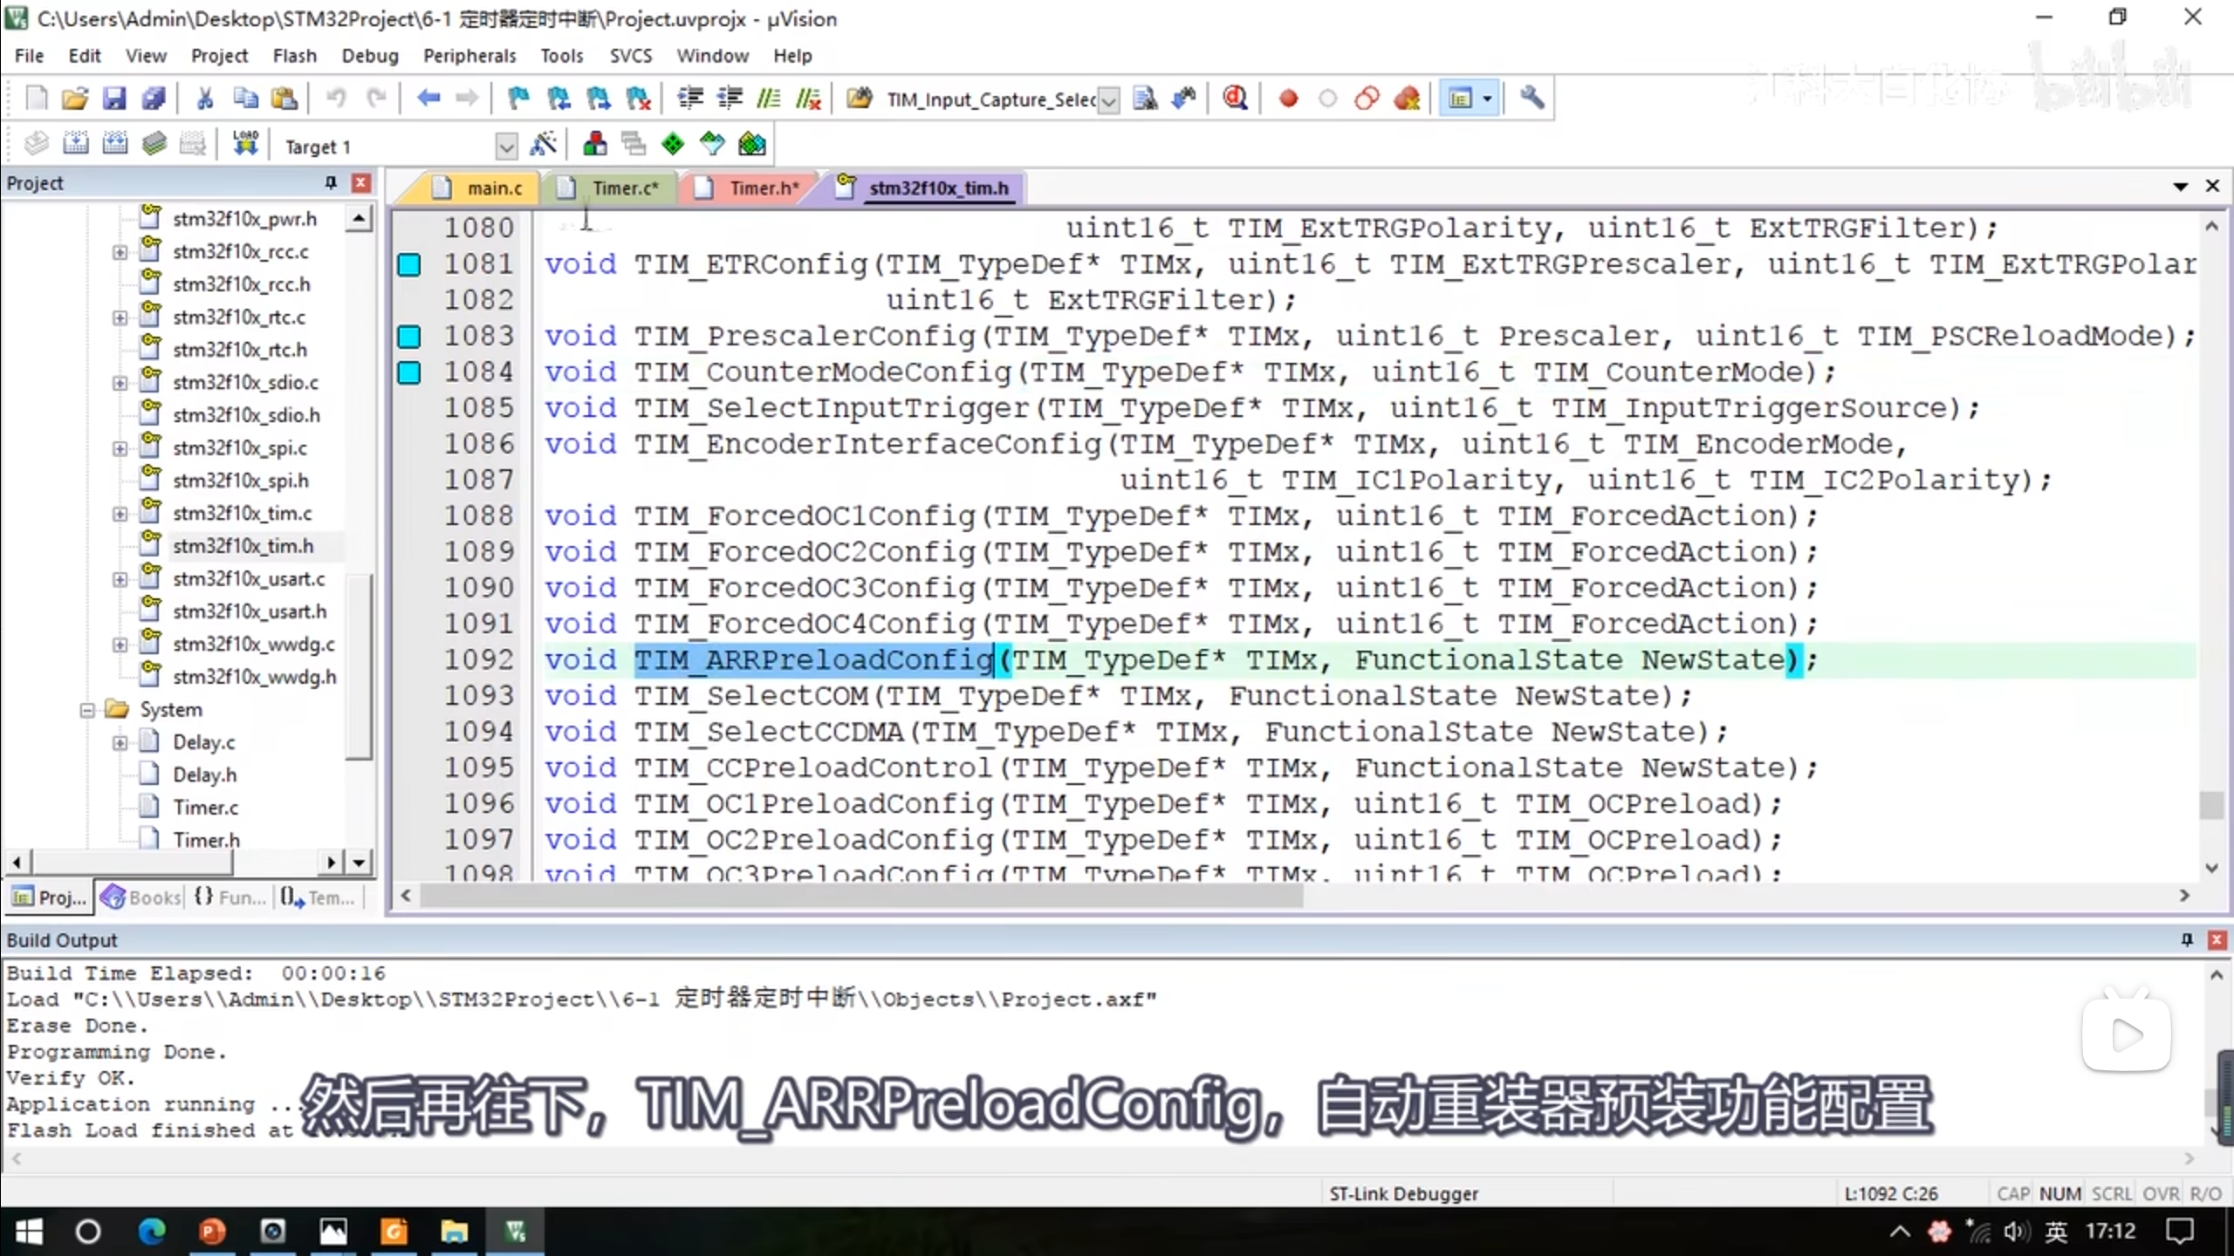
Task: Open the Peripherals menu
Action: [469, 56]
